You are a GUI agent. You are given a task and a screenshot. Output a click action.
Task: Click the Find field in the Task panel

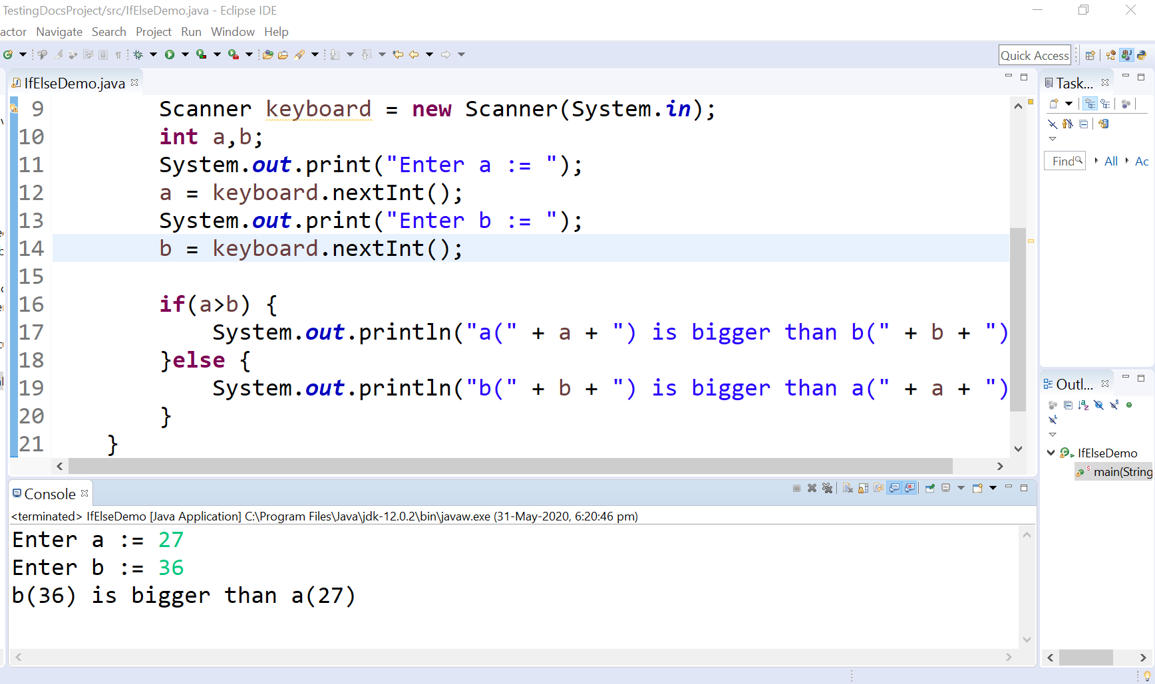tap(1063, 161)
